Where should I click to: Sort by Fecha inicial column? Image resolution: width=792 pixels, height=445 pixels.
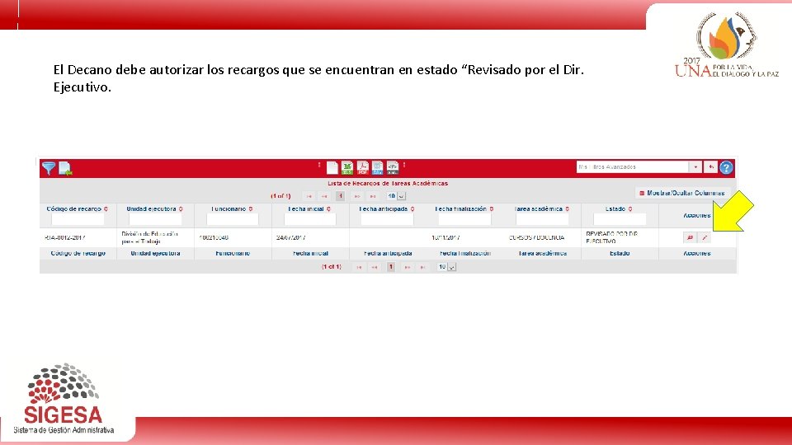pos(328,208)
